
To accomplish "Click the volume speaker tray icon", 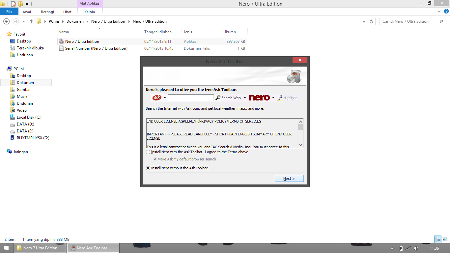I will pyautogui.click(x=416, y=248).
